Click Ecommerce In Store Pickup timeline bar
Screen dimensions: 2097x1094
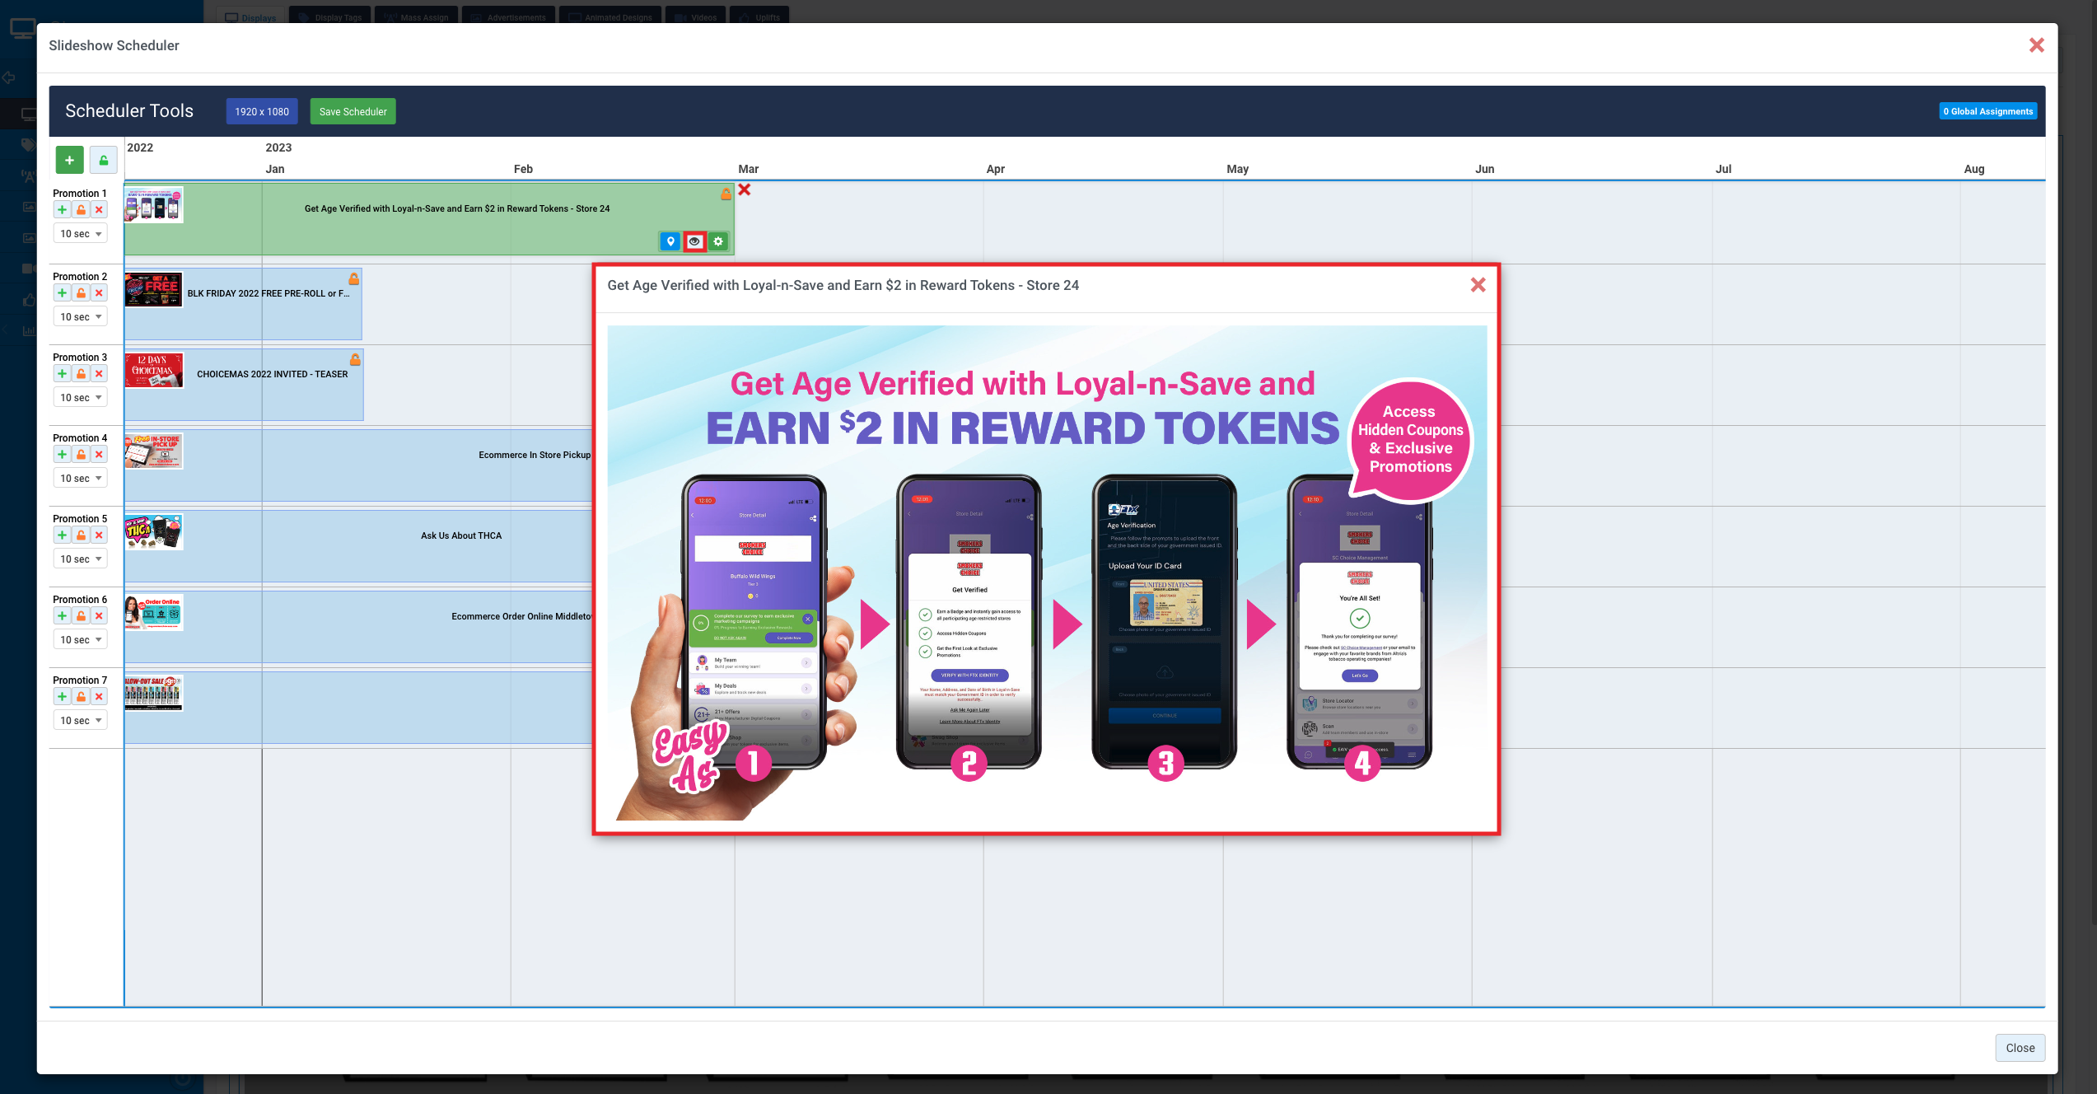point(359,465)
